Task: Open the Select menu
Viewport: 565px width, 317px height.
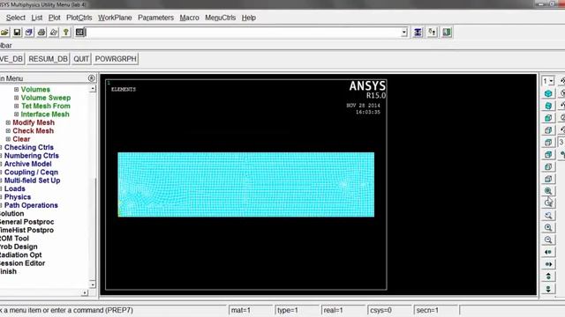Action: (16, 18)
